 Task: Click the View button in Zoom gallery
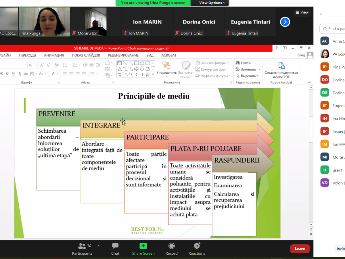pos(302,12)
